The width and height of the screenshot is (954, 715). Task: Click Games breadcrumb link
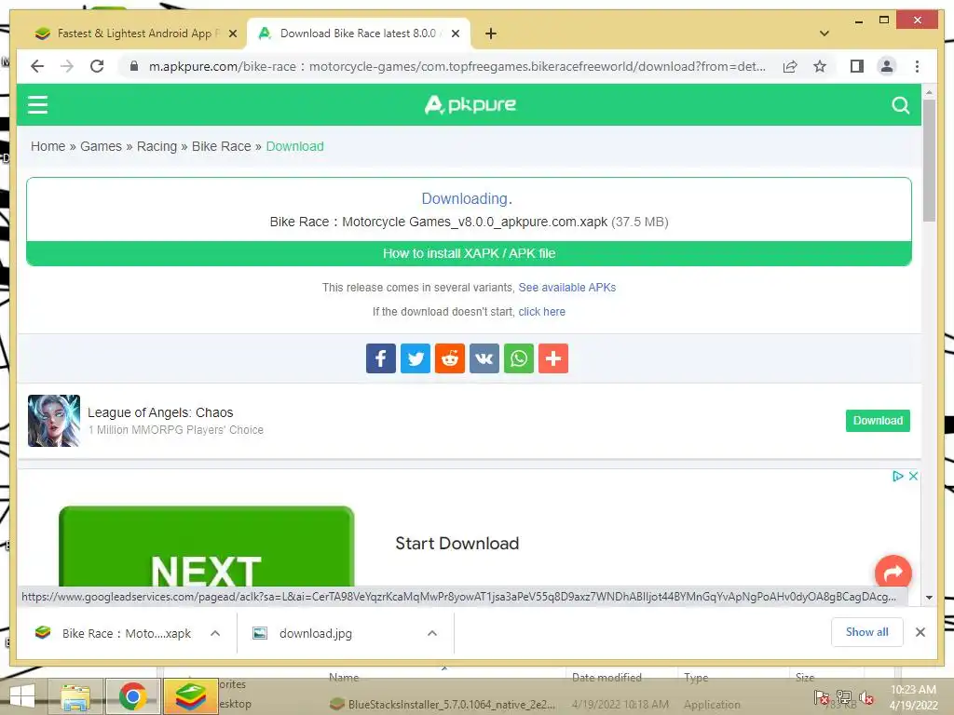pos(101,146)
